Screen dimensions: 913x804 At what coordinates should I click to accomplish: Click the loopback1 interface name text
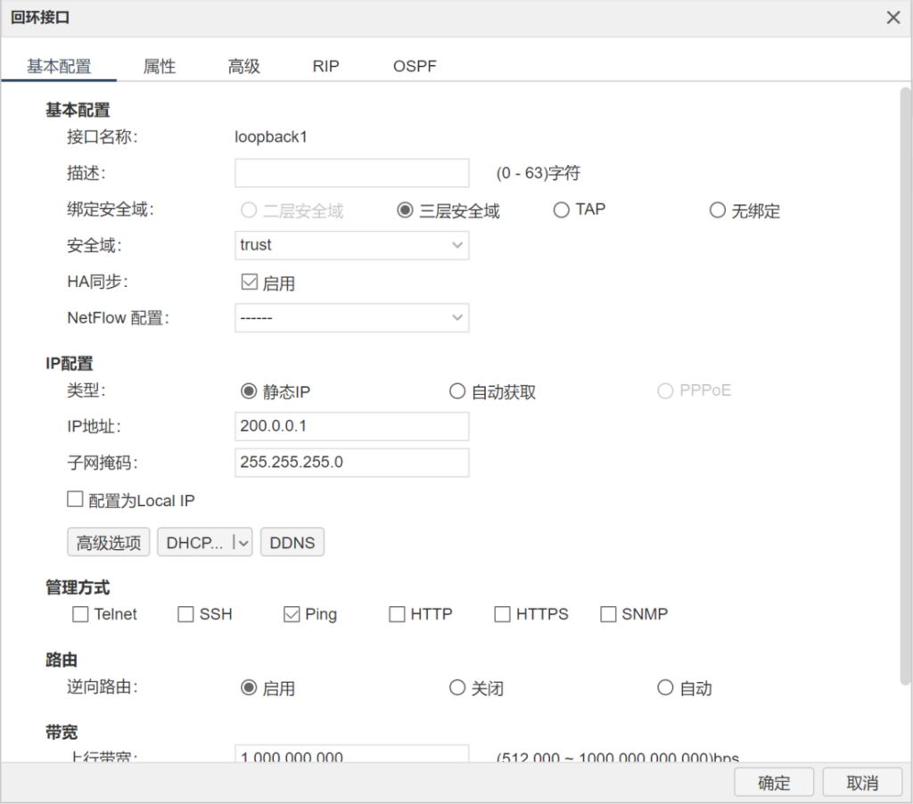click(271, 136)
